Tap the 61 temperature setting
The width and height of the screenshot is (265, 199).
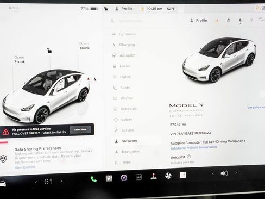point(48,182)
